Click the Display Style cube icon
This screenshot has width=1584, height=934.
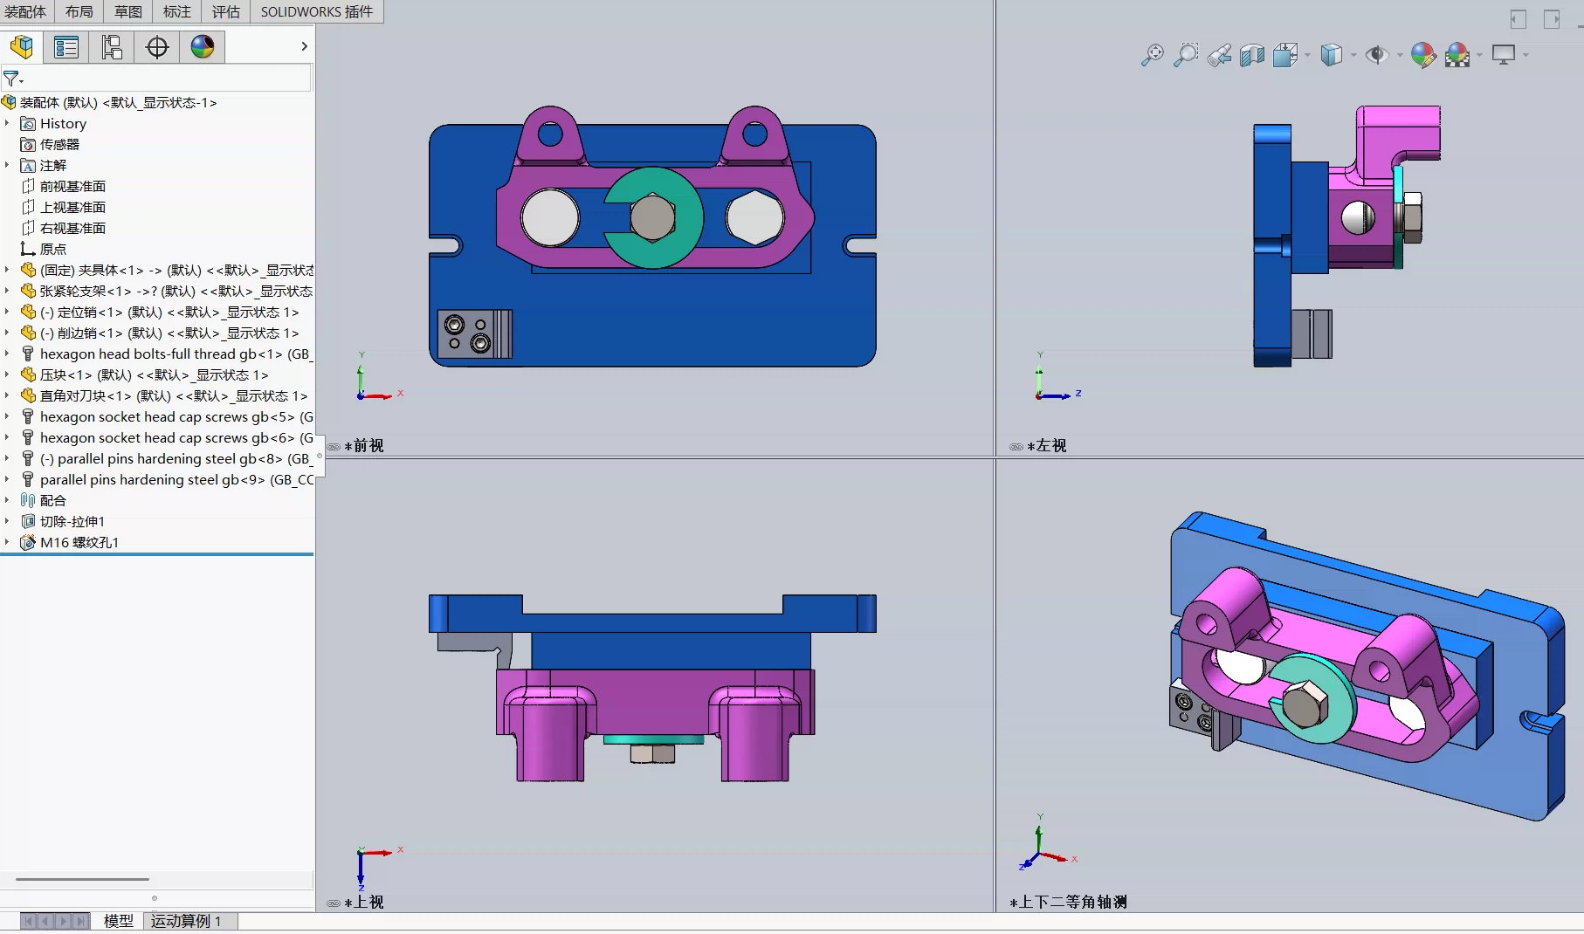(x=1331, y=55)
